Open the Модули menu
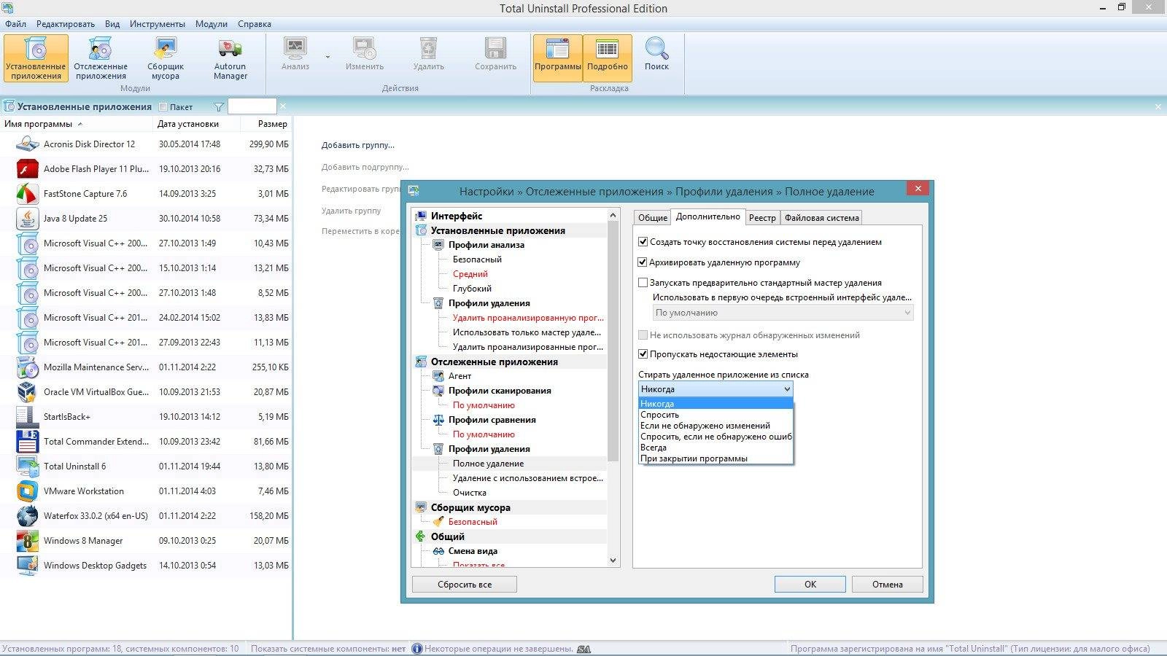Screen dimensions: 1167x656 (x=212, y=24)
